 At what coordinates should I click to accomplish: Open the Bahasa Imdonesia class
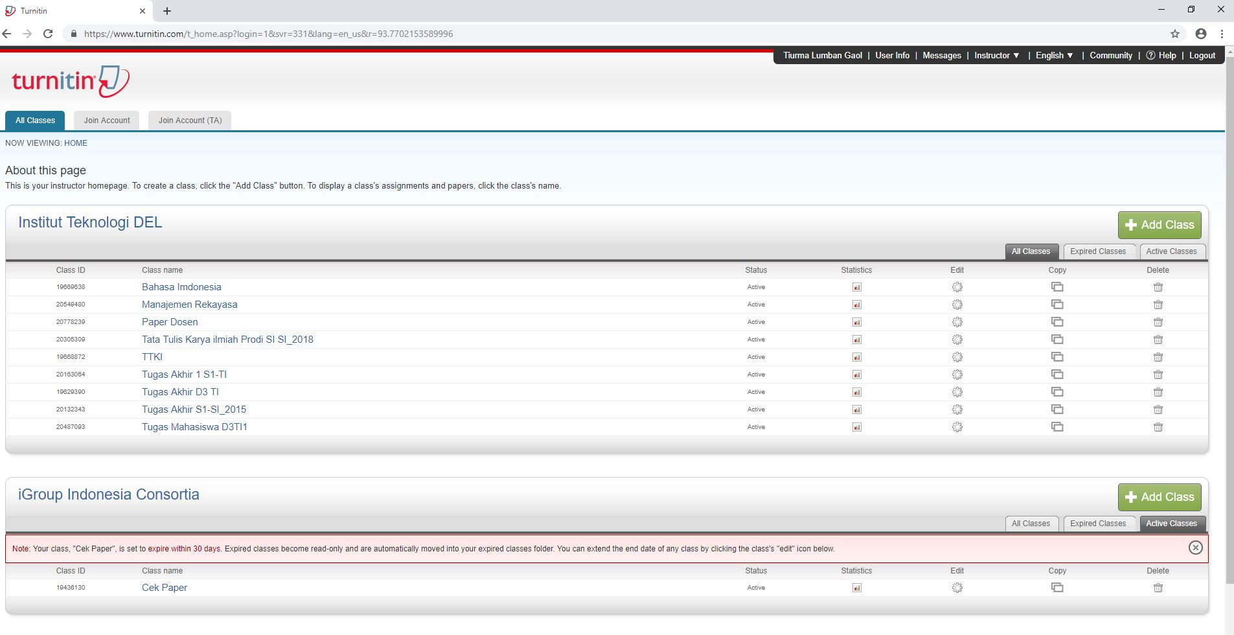(181, 287)
